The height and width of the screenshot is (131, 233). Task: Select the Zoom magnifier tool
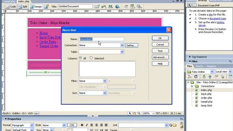pyautogui.click(x=139, y=113)
